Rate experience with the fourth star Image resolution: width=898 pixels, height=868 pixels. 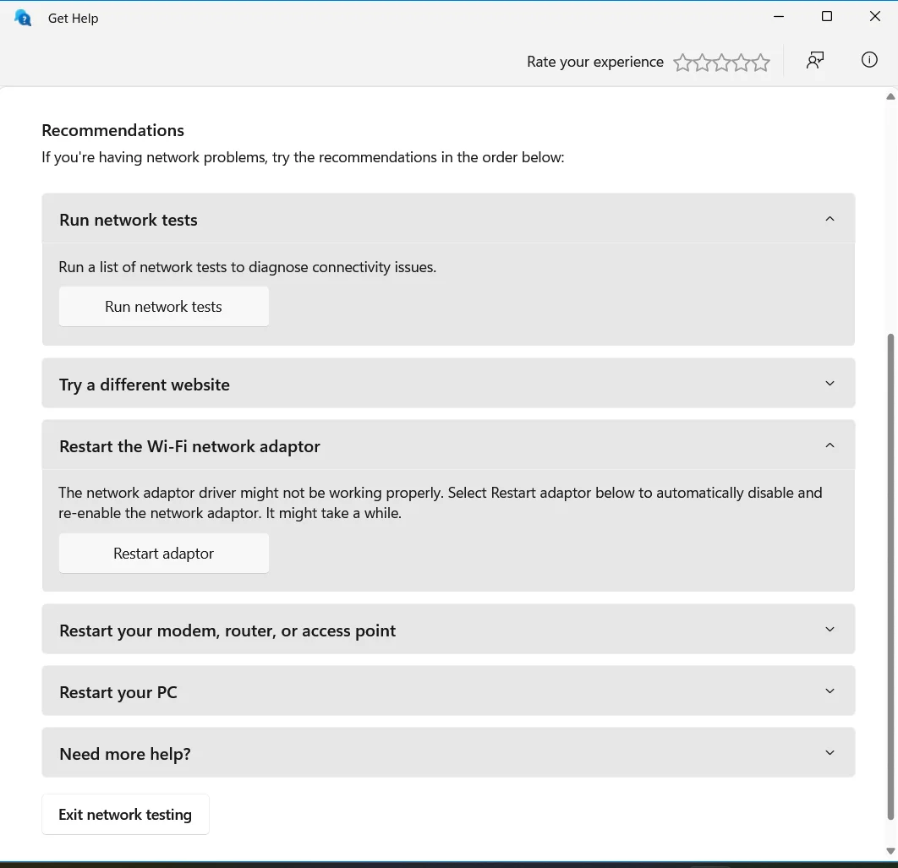[741, 62]
